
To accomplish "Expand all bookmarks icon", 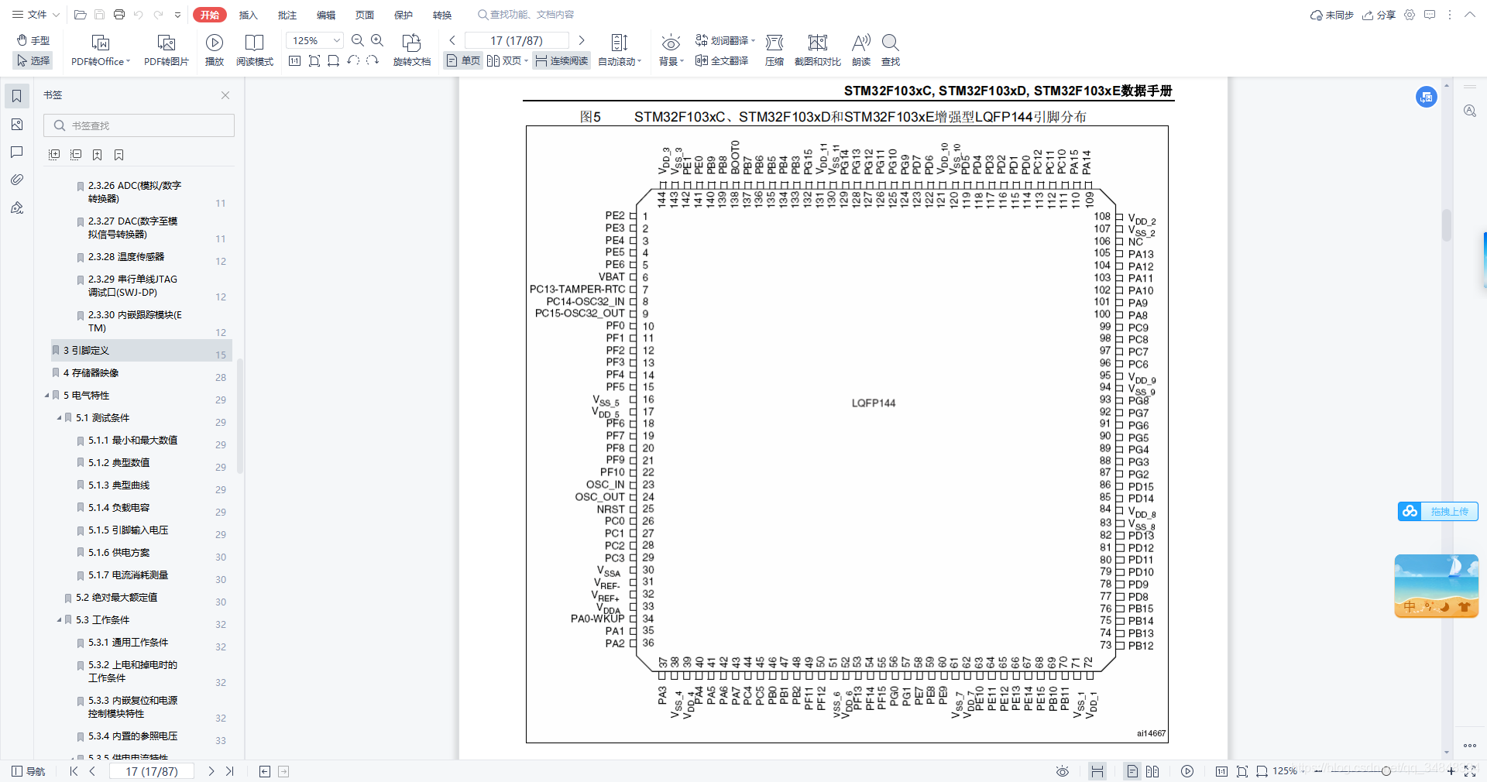I will pyautogui.click(x=54, y=155).
